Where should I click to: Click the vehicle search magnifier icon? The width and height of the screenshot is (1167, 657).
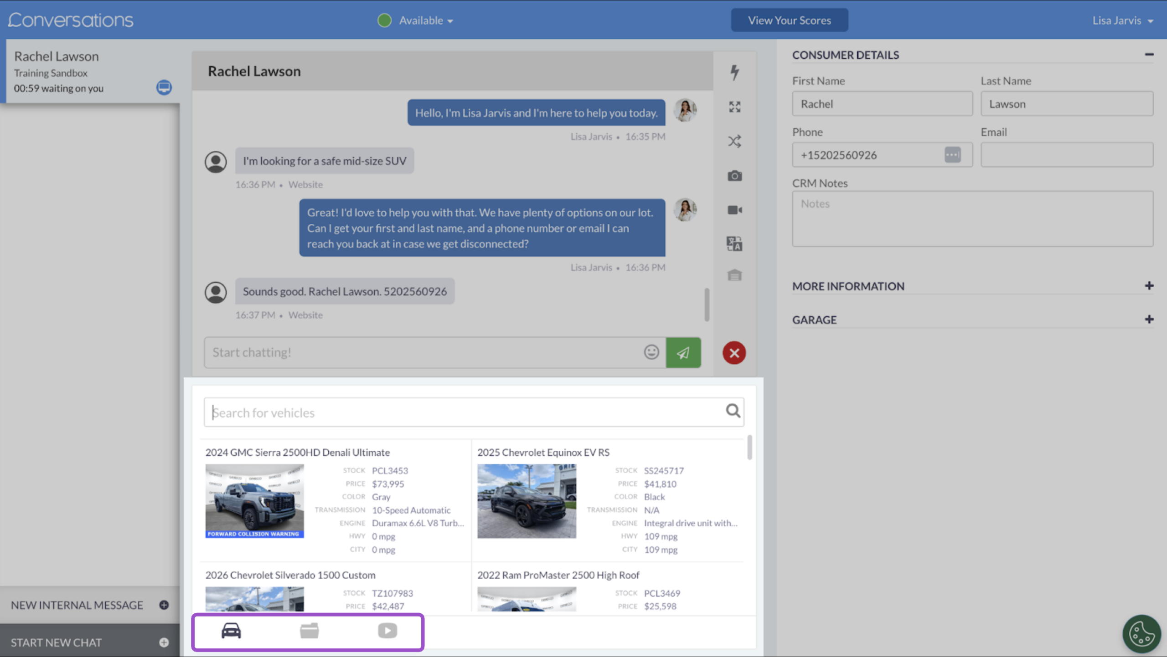click(733, 411)
